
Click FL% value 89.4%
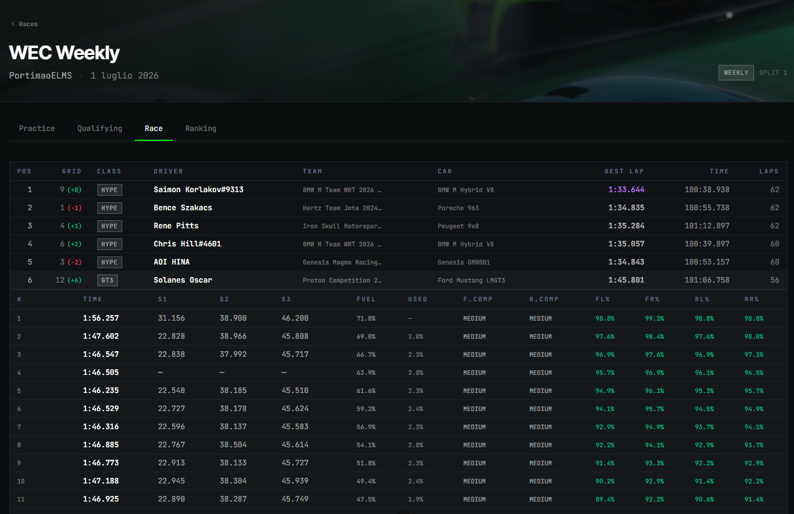pos(605,499)
